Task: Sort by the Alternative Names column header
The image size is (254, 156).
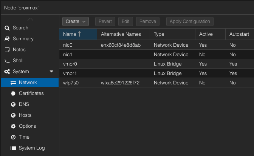Action: (x=124, y=34)
